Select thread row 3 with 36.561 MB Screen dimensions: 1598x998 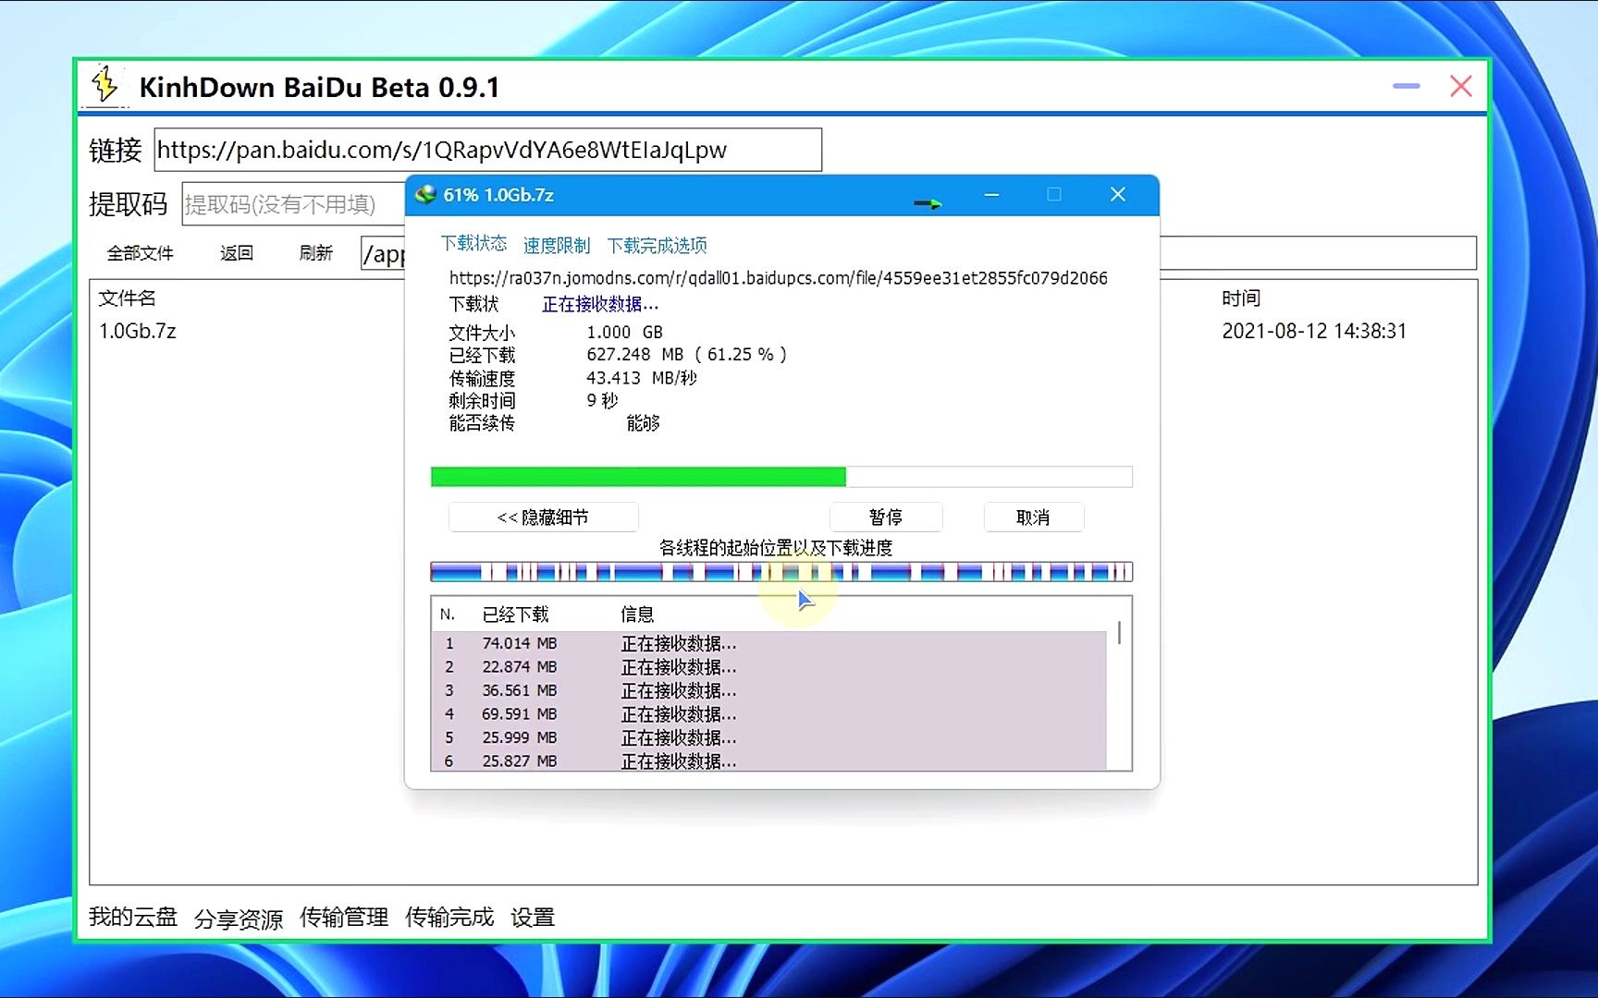769,690
